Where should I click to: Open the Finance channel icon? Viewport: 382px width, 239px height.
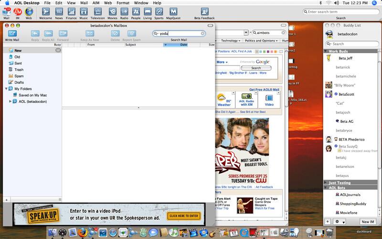71,12
